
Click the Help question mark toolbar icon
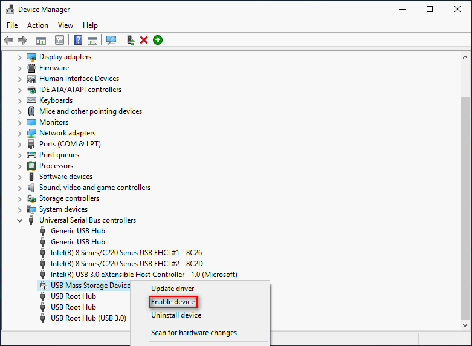point(78,40)
